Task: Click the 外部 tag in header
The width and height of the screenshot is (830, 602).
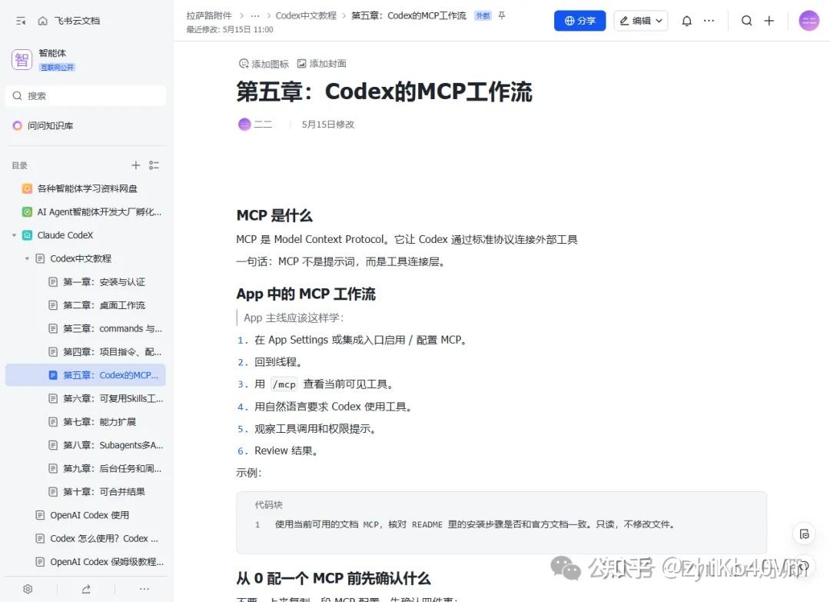Action: (x=483, y=15)
